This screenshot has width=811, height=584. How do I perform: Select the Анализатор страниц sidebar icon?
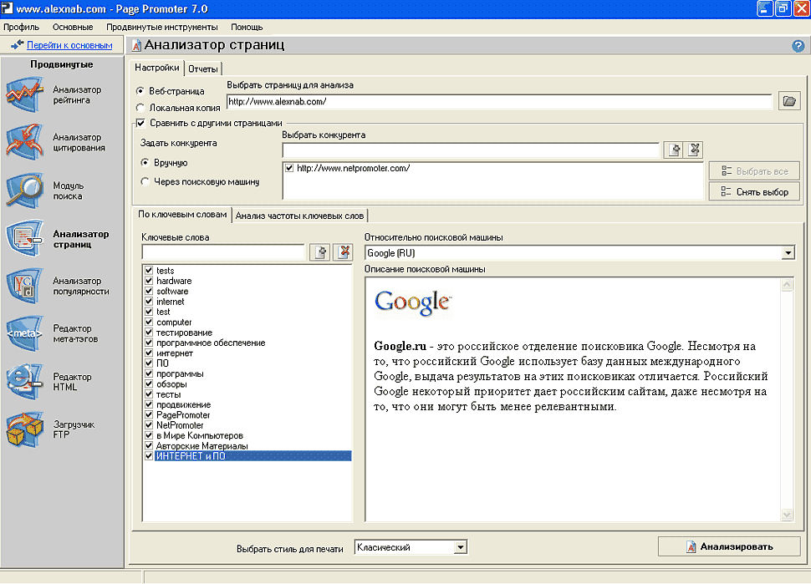point(24,238)
